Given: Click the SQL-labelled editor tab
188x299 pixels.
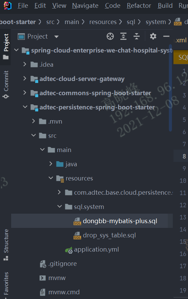Looking at the screenshot, I should point(181,57).
